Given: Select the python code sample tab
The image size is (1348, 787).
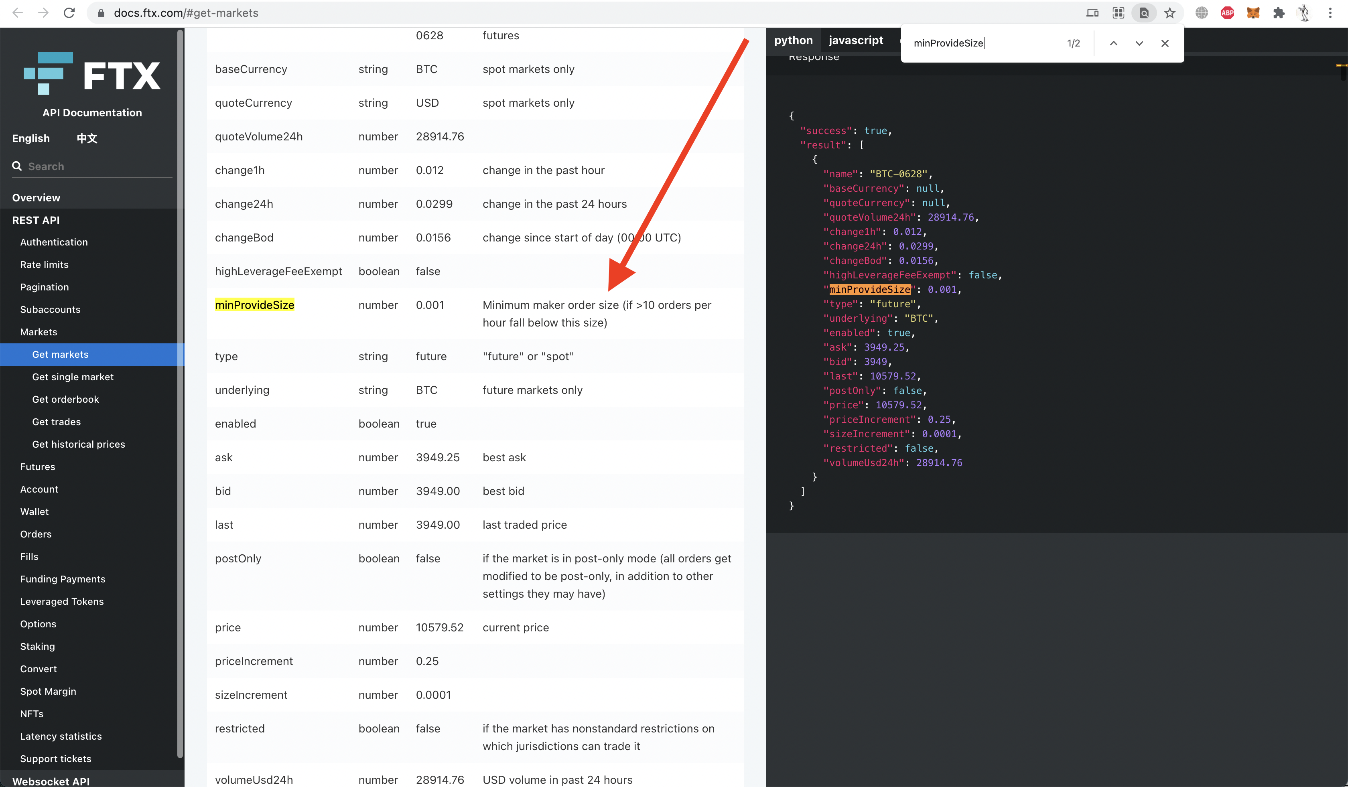Looking at the screenshot, I should pyautogui.click(x=794, y=40).
